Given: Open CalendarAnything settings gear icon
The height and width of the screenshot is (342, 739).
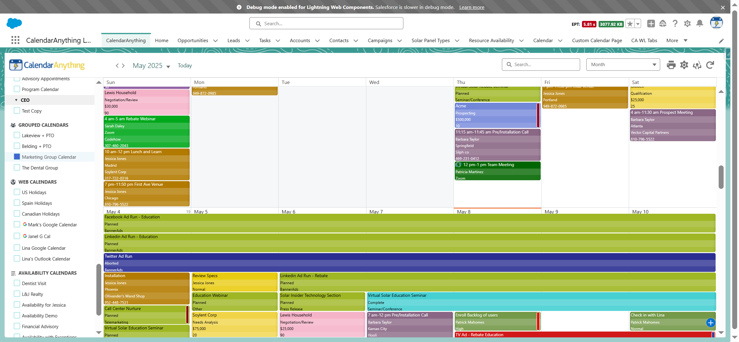Looking at the screenshot, I should click(684, 65).
